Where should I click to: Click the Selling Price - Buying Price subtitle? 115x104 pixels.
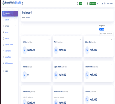click(28, 97)
